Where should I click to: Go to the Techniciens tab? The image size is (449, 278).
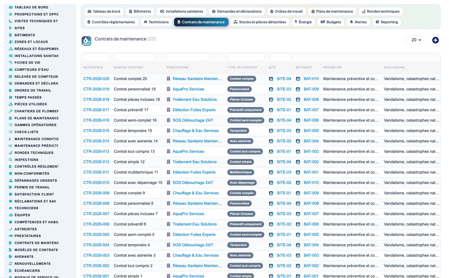156,22
